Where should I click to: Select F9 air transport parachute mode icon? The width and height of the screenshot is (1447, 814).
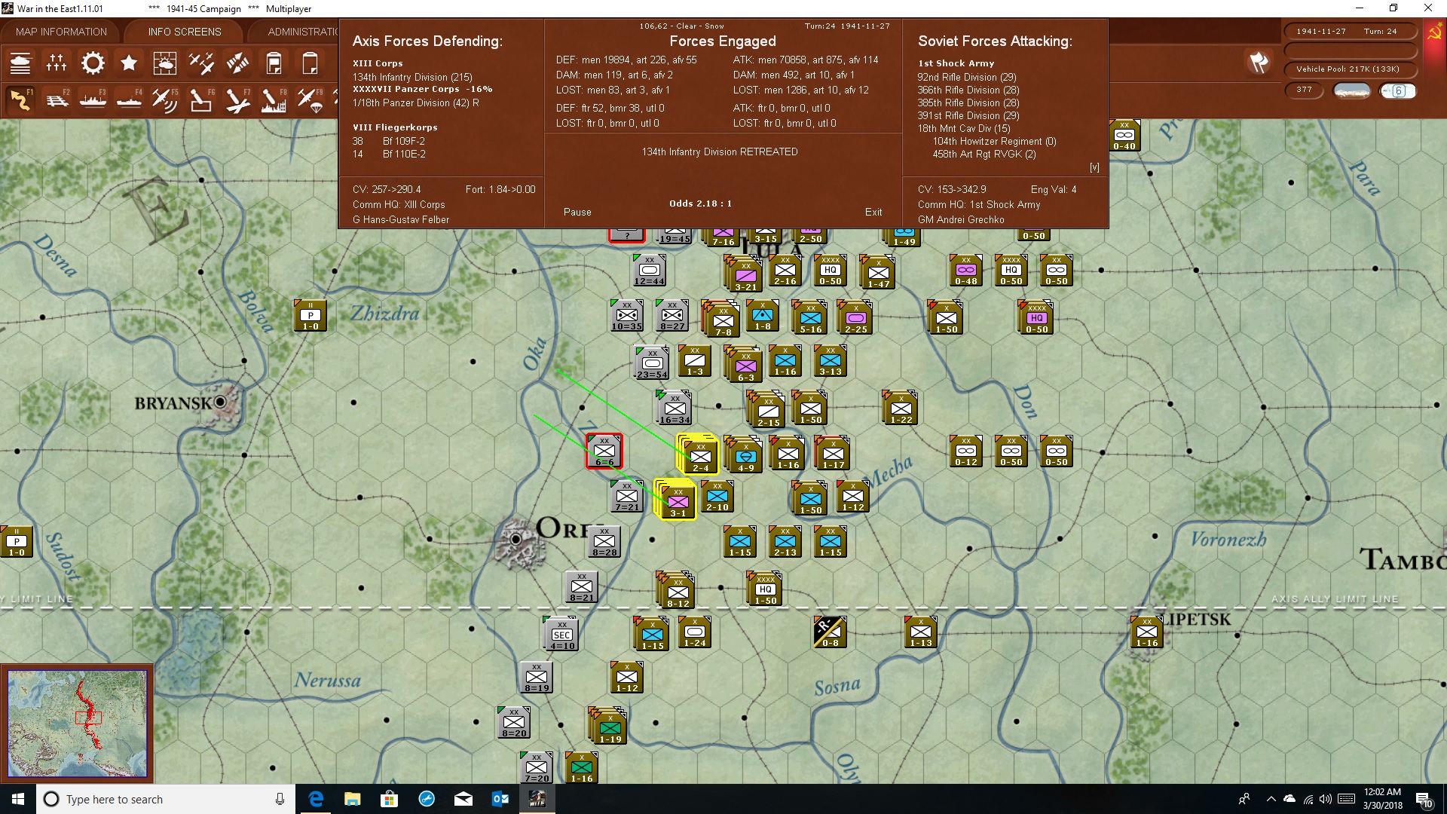pos(310,99)
